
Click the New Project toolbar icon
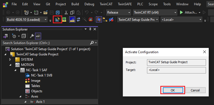(x=26, y=12)
